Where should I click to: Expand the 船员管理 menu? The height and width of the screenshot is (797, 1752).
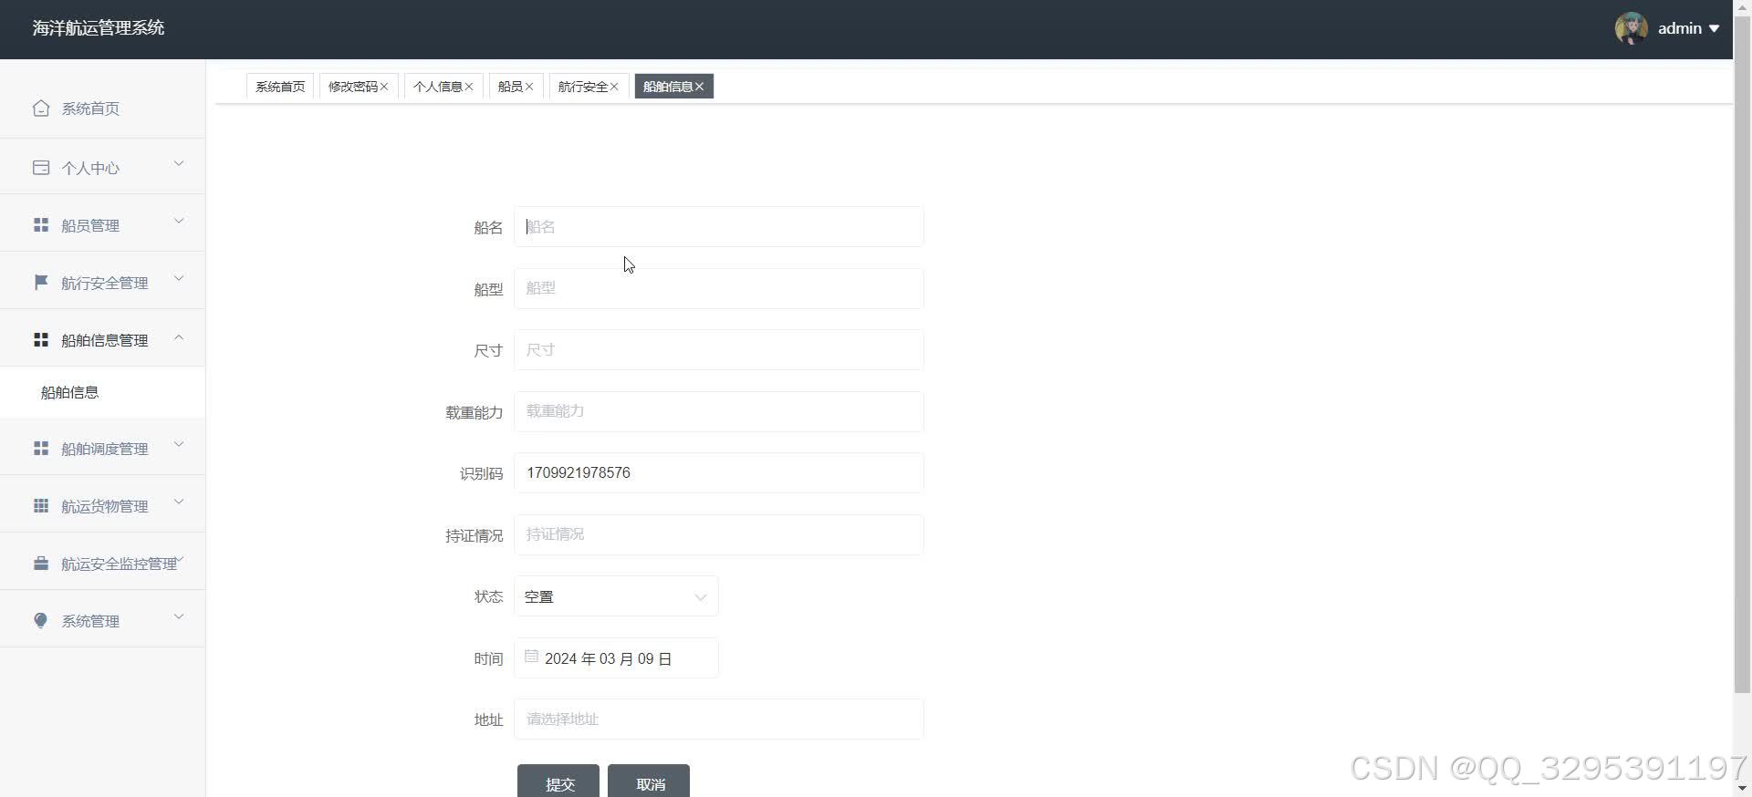tap(179, 222)
